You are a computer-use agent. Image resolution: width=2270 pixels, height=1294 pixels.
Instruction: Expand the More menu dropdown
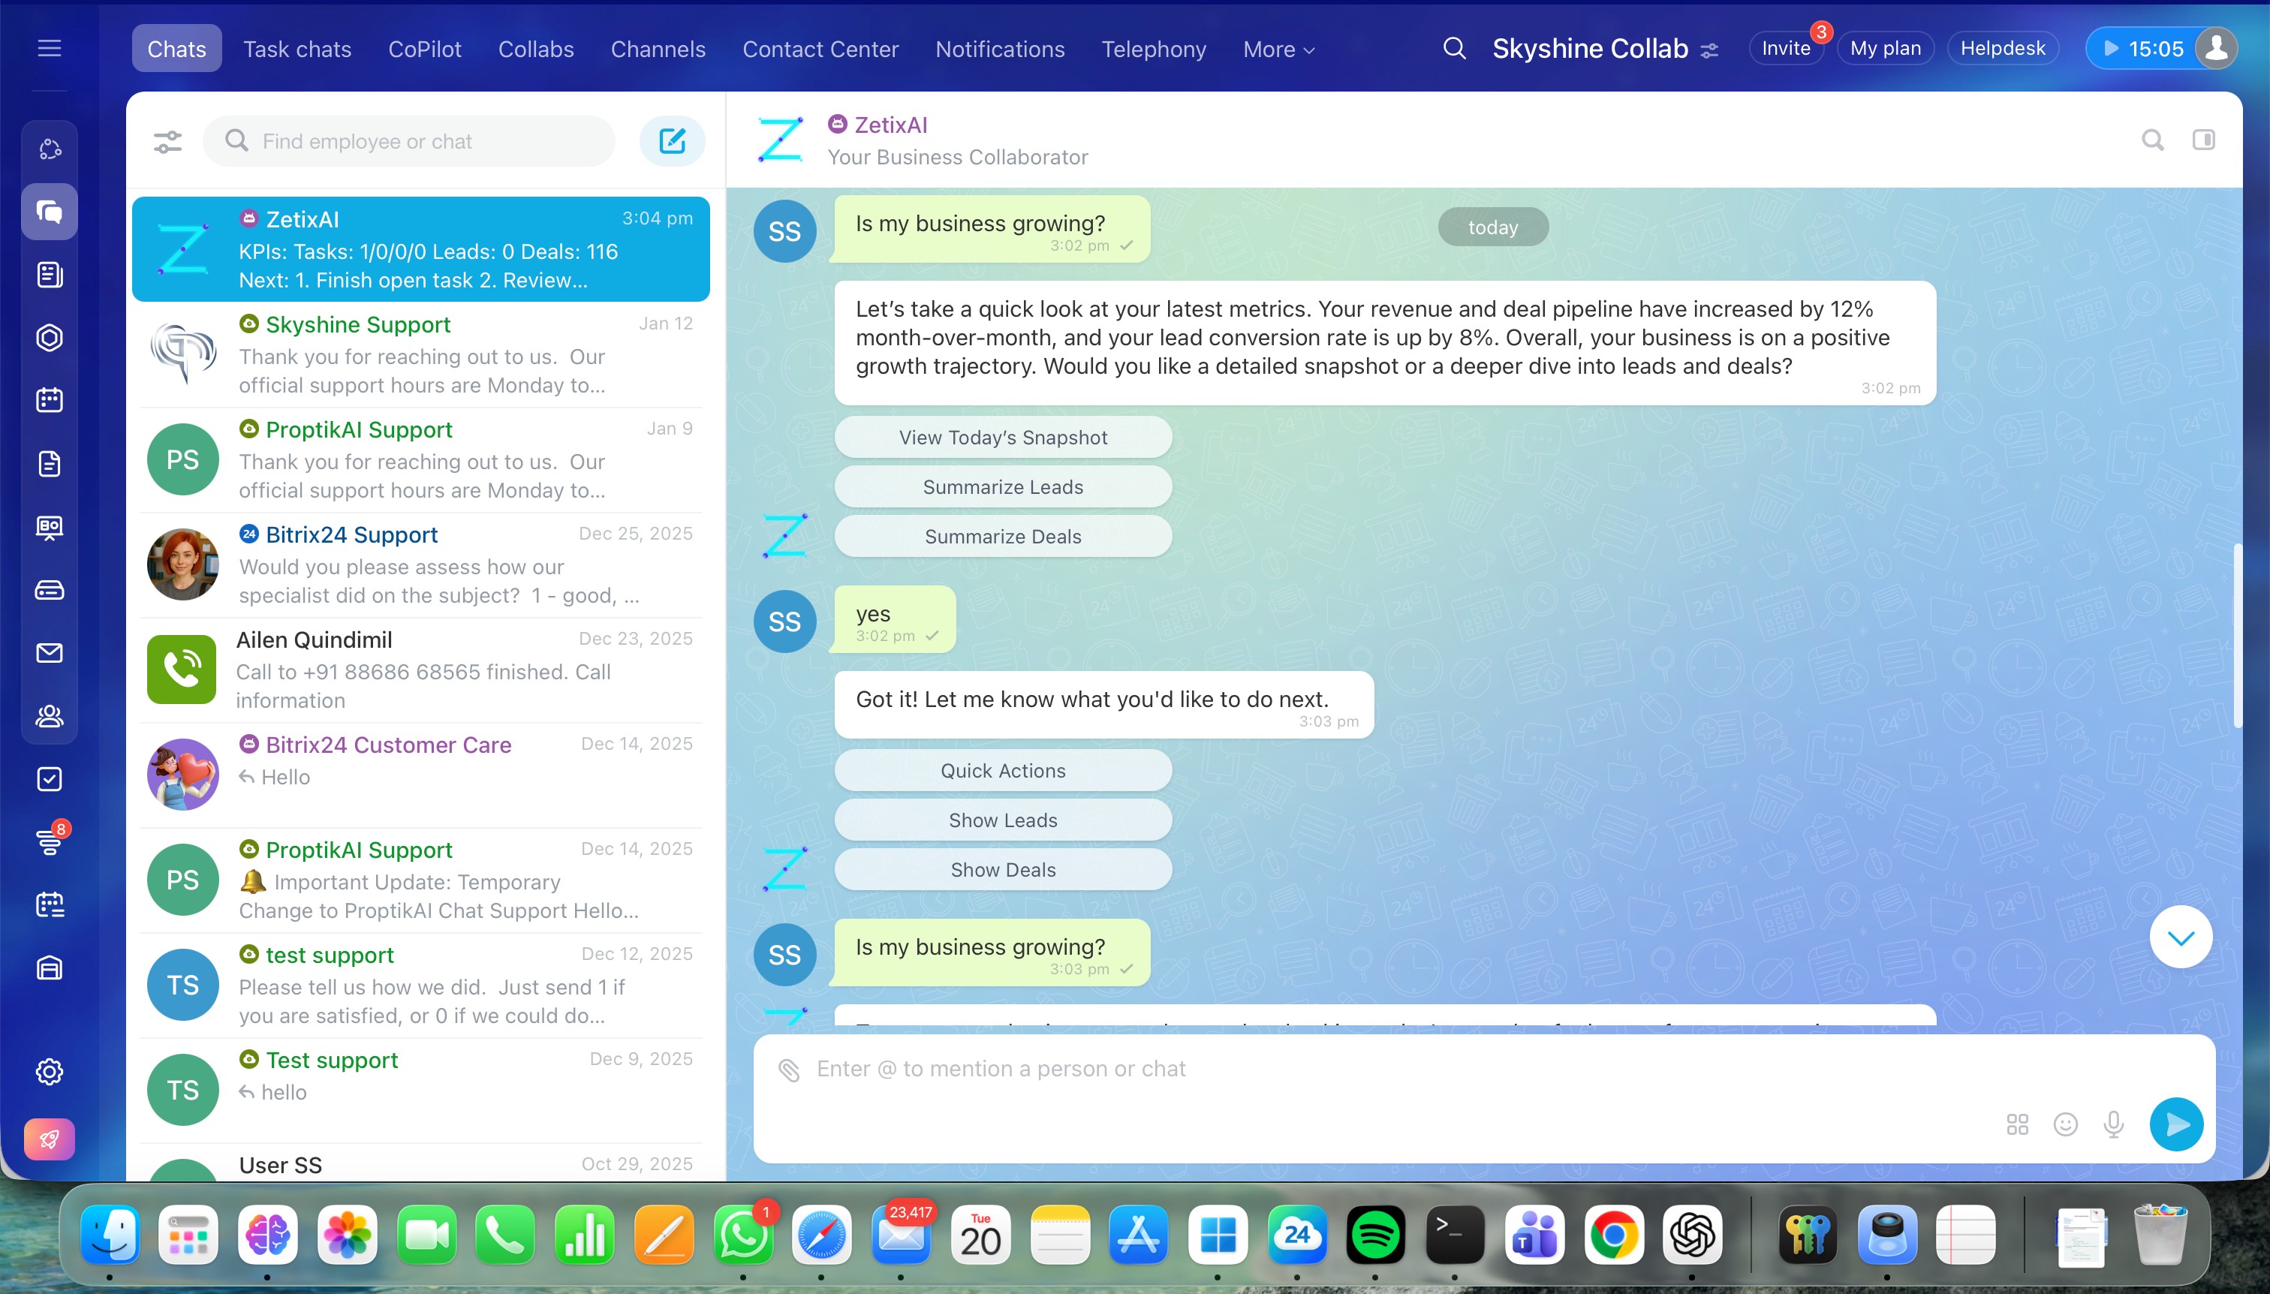pos(1278,50)
